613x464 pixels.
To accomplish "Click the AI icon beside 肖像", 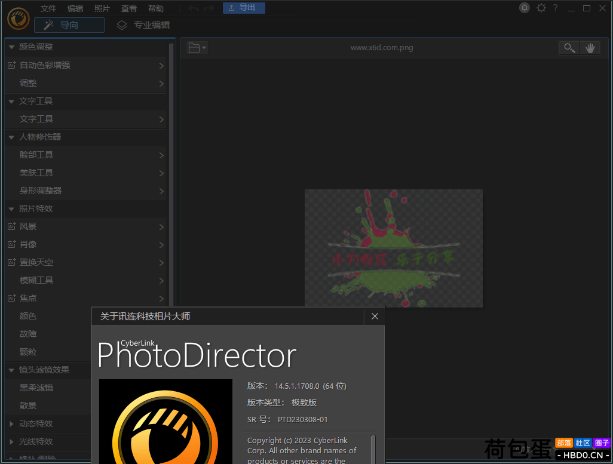I will pyautogui.click(x=12, y=244).
